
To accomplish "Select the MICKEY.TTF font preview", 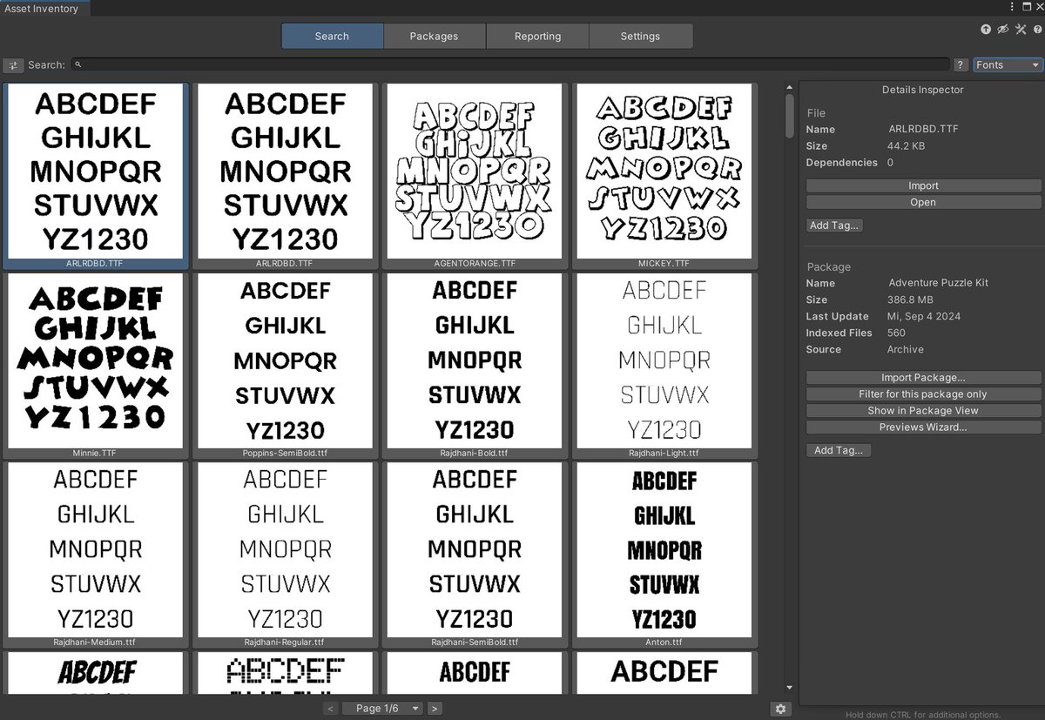I will [x=664, y=172].
